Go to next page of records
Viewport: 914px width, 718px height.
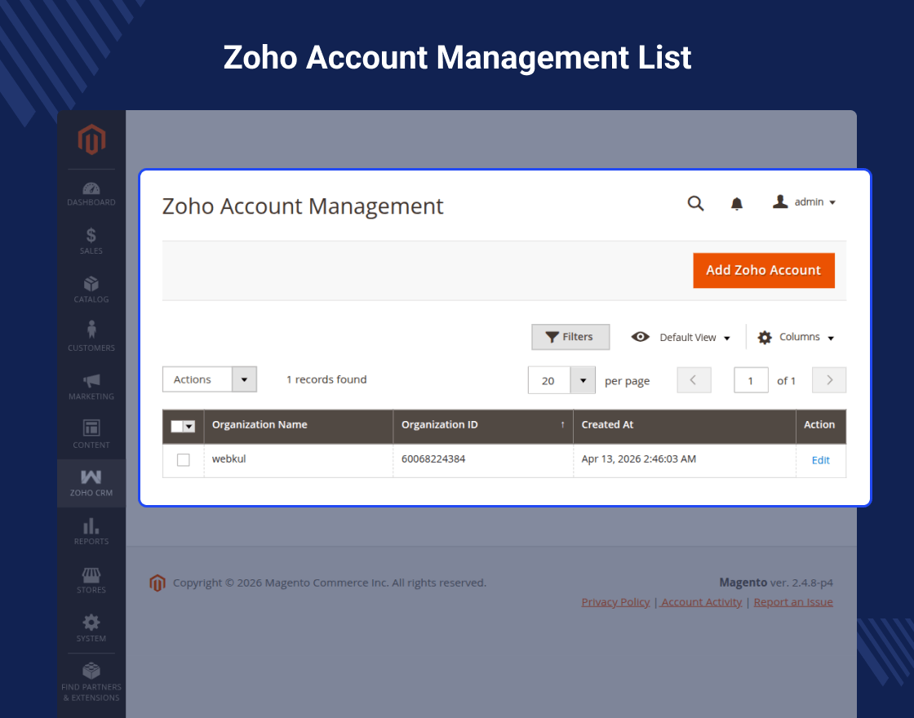(x=829, y=380)
